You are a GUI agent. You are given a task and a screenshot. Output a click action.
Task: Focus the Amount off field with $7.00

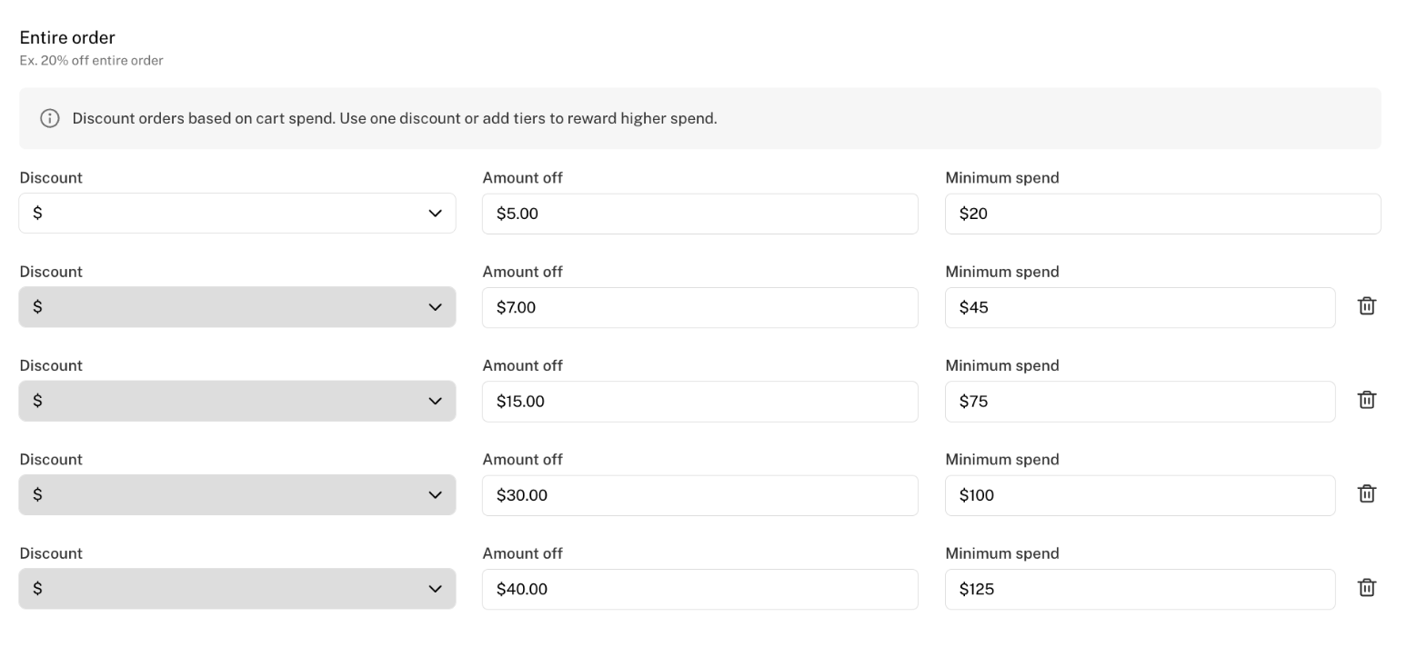(x=699, y=307)
